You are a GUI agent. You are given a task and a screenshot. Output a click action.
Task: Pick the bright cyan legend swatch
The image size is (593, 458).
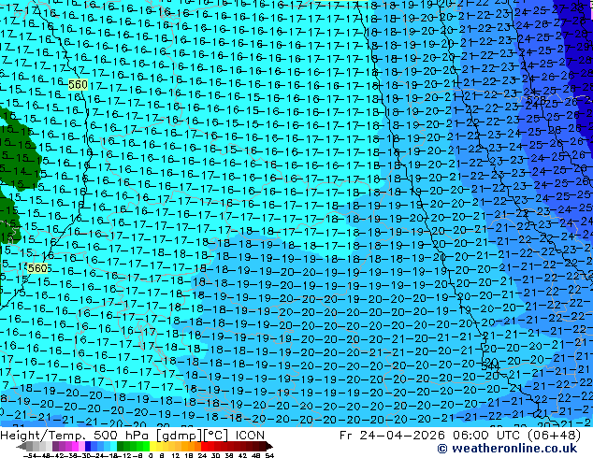[x=113, y=446]
